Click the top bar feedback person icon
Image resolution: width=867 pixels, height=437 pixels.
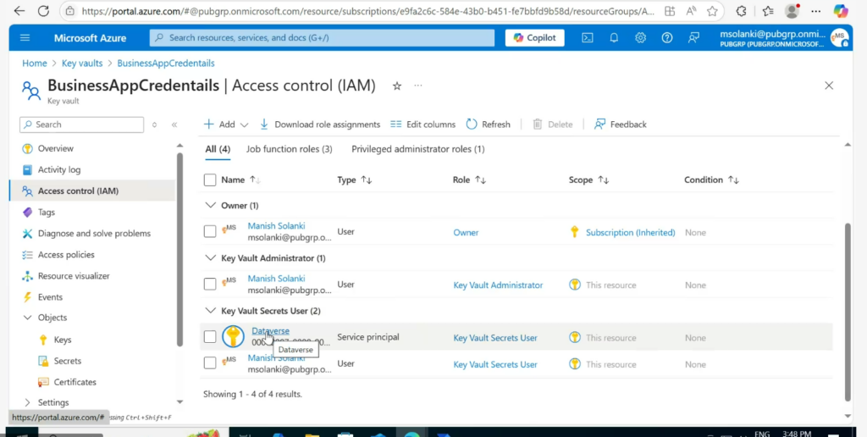[693, 37]
